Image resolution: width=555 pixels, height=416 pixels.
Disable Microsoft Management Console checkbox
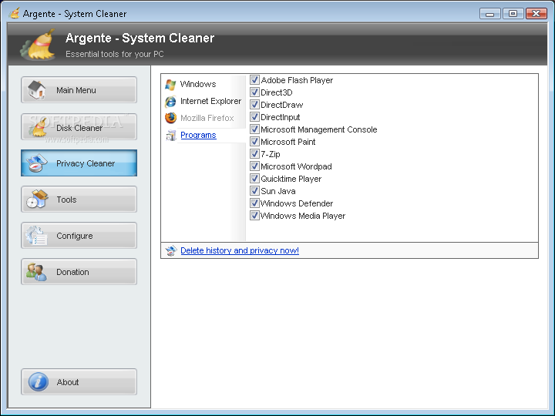coord(254,129)
